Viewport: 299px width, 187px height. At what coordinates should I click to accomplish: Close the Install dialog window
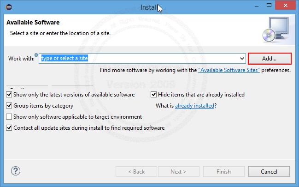(285, 6)
